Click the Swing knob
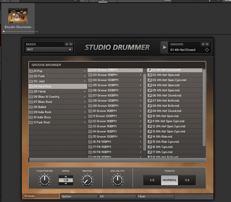The image size is (231, 202). pyautogui.click(x=87, y=180)
